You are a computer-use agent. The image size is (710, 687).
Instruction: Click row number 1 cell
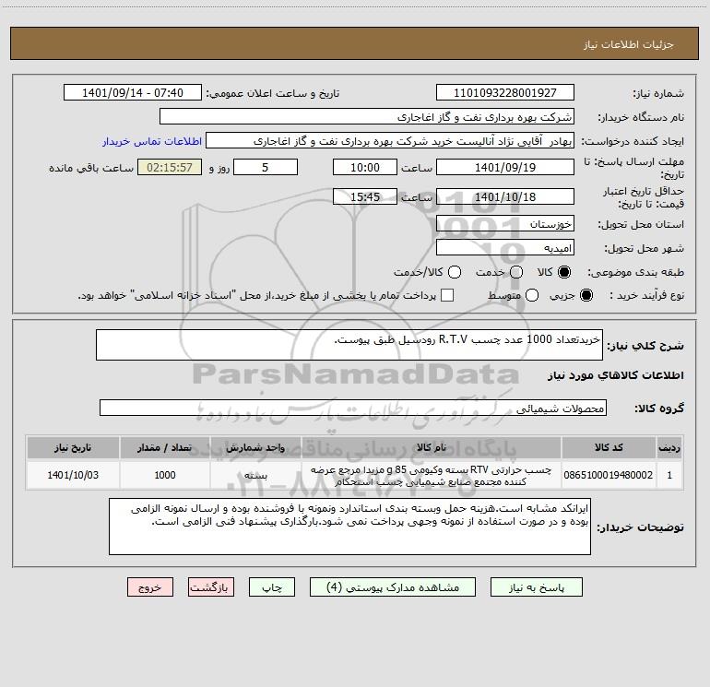(669, 475)
